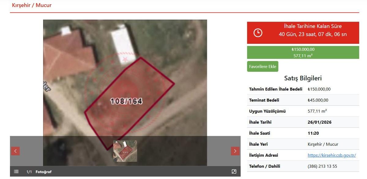Open the photo list menu icon
The width and height of the screenshot is (367, 179).
(x=16, y=172)
